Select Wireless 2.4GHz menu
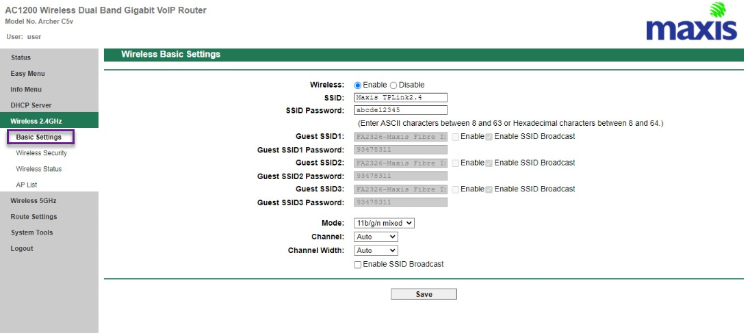This screenshot has width=750, height=333. [x=49, y=120]
